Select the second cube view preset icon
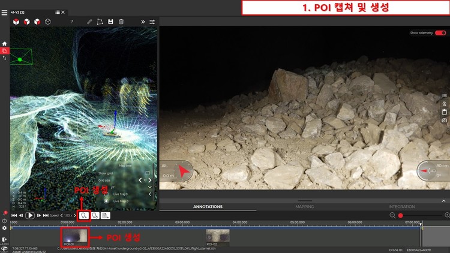 (x=26, y=22)
